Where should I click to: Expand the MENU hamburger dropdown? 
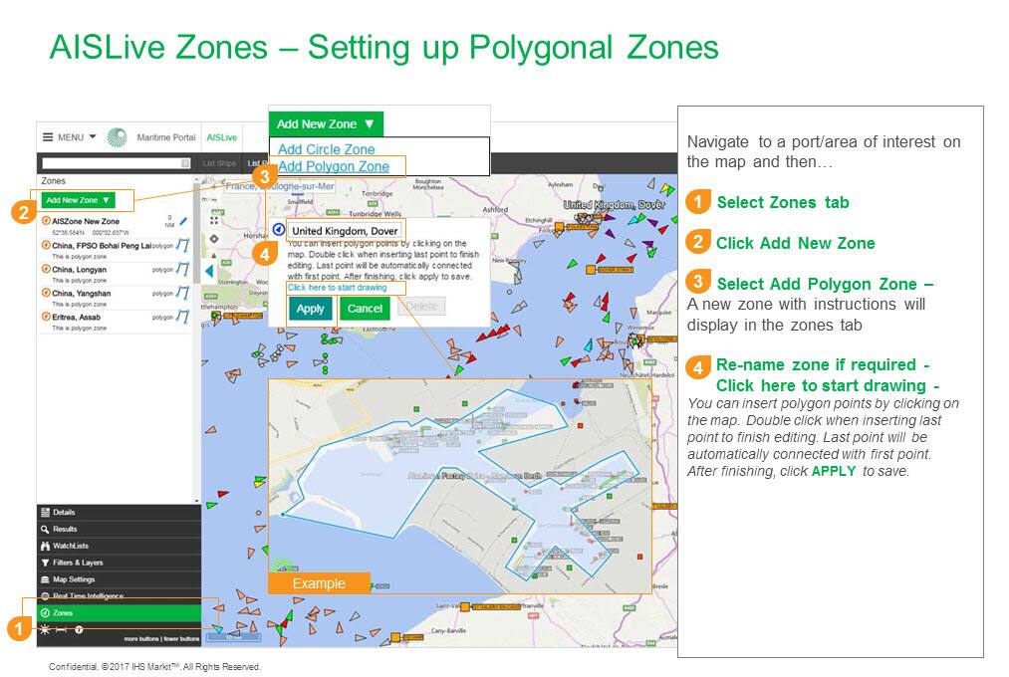[x=69, y=137]
